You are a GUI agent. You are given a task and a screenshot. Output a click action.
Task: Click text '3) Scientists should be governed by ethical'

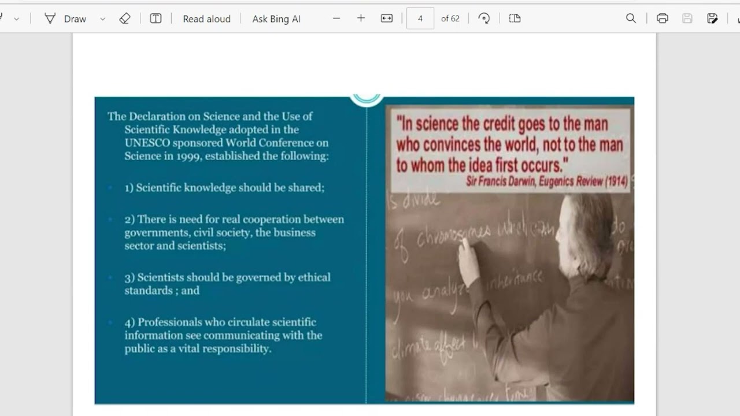coord(227,277)
